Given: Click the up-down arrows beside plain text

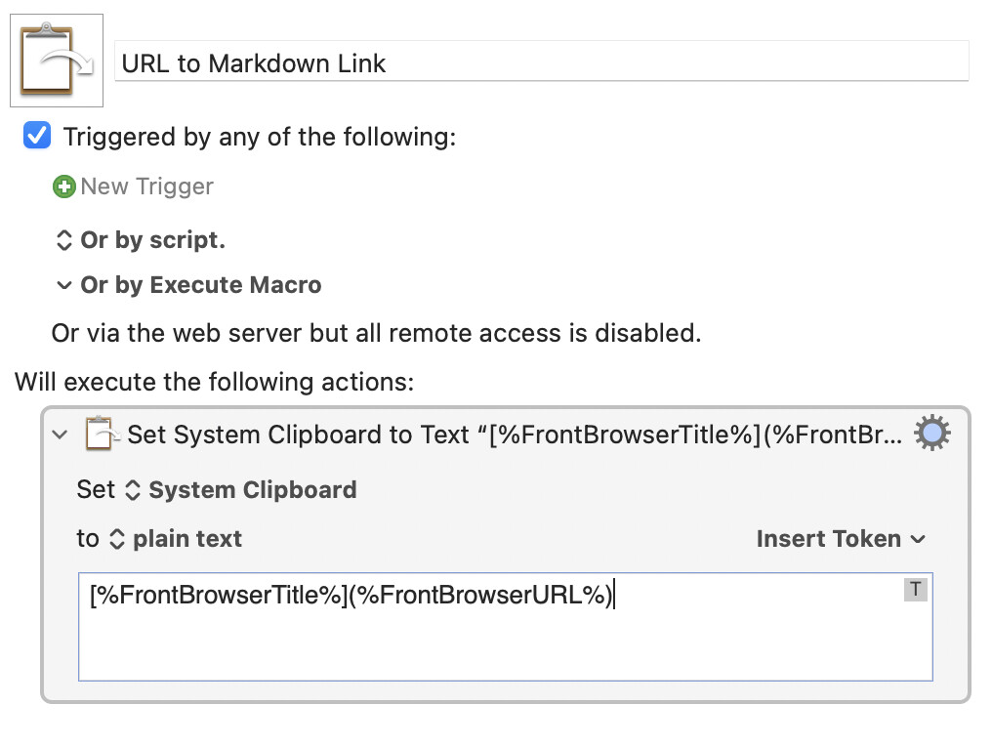Looking at the screenshot, I should click(x=117, y=539).
